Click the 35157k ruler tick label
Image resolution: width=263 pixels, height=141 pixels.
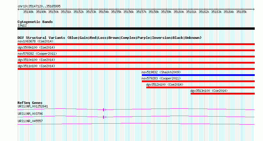(x=141, y=12)
